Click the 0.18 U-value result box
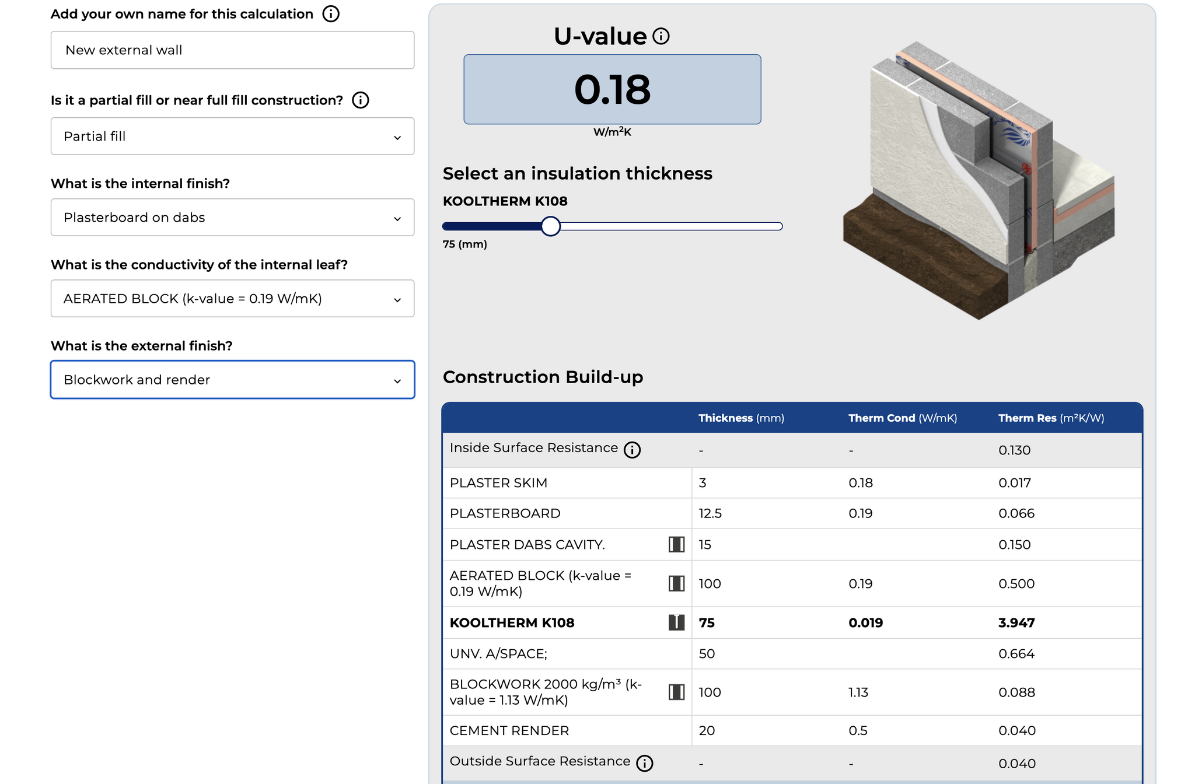 612,89
